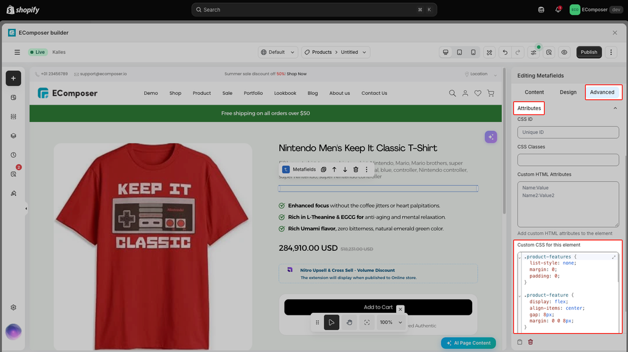Screen dimensions: 628x352
Task: Open the Default language dropdown
Action: [278, 52]
